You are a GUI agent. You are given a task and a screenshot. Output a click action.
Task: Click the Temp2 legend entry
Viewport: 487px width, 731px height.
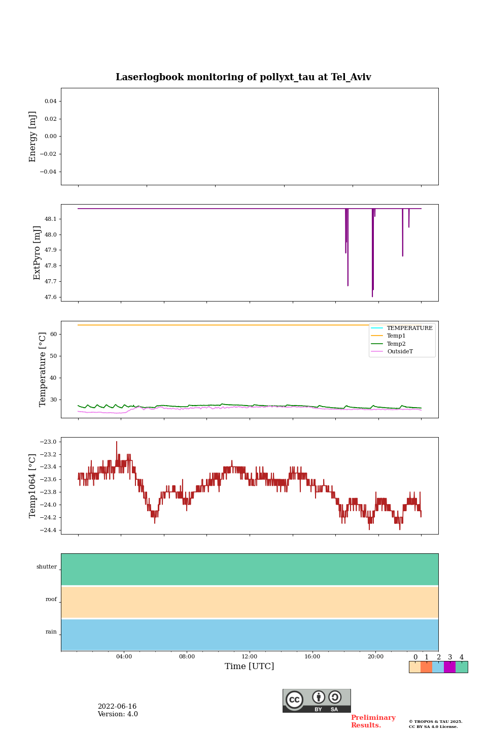(389, 344)
